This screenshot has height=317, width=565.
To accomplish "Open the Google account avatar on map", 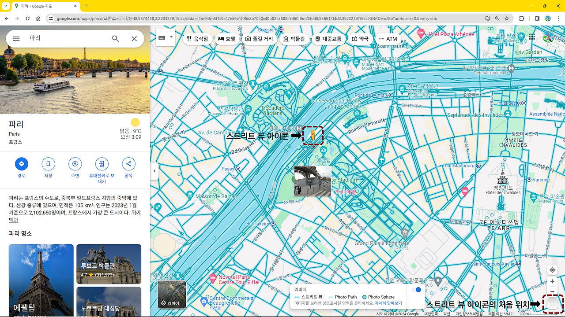I will 549,37.
